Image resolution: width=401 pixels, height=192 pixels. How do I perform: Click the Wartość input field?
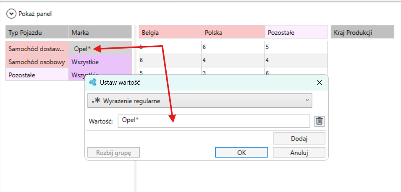point(214,121)
